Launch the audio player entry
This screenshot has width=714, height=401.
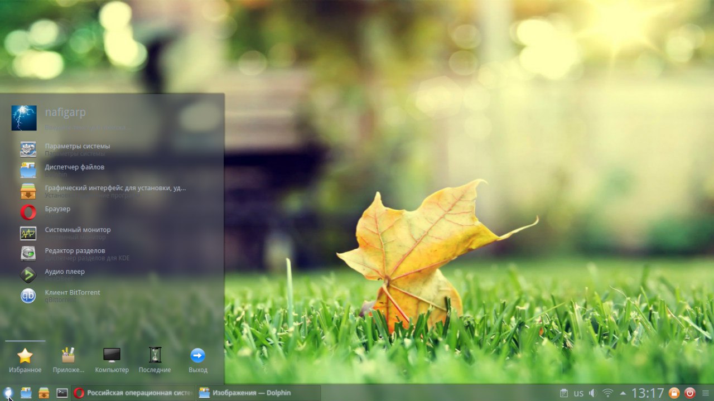(65, 274)
